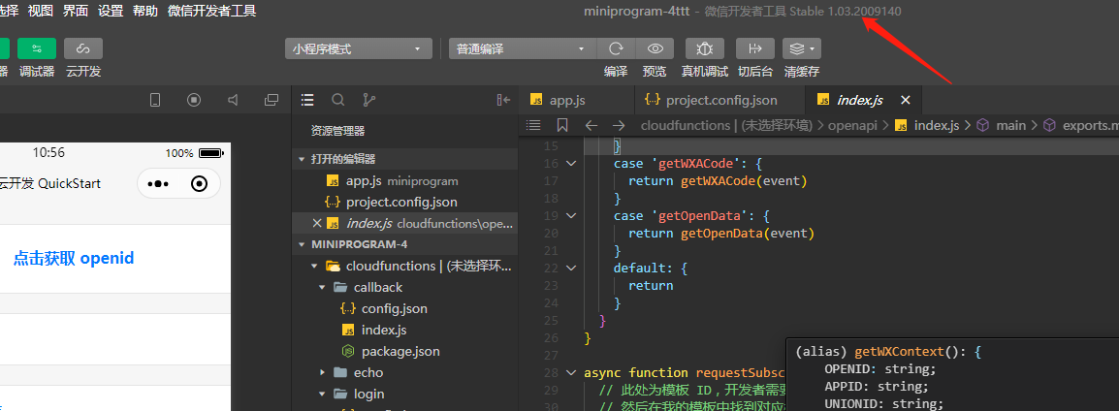Open the 视图 menu
Image resolution: width=1119 pixels, height=411 pixels.
point(41,11)
